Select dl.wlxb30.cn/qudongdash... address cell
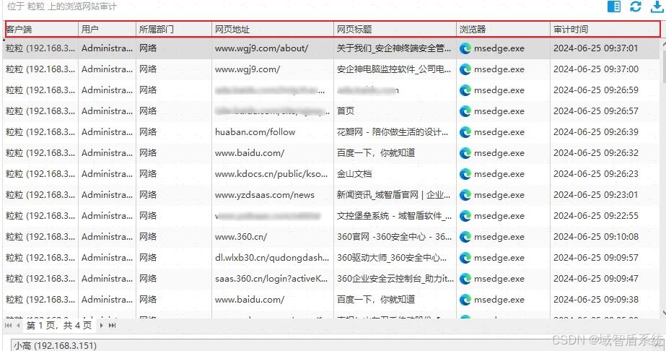Image resolution: width=666 pixels, height=351 pixels. [x=272, y=258]
